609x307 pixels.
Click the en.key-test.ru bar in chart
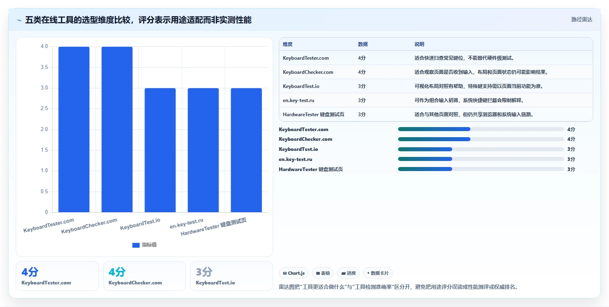tap(203, 150)
